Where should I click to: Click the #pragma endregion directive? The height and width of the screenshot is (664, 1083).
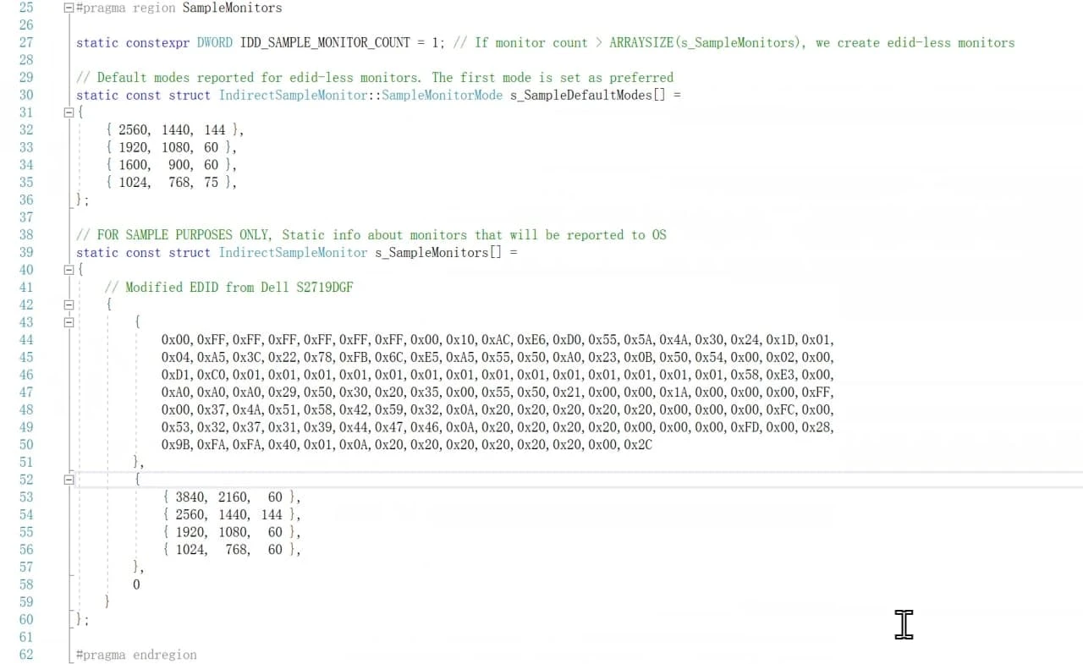click(x=136, y=655)
